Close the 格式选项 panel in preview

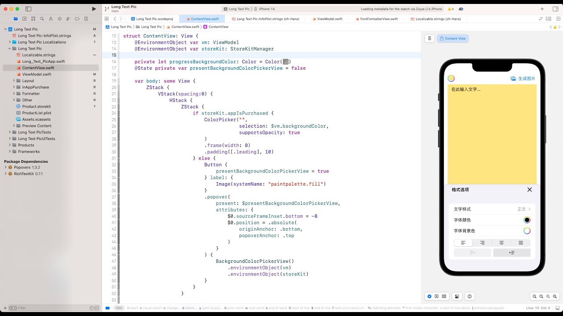(x=530, y=190)
